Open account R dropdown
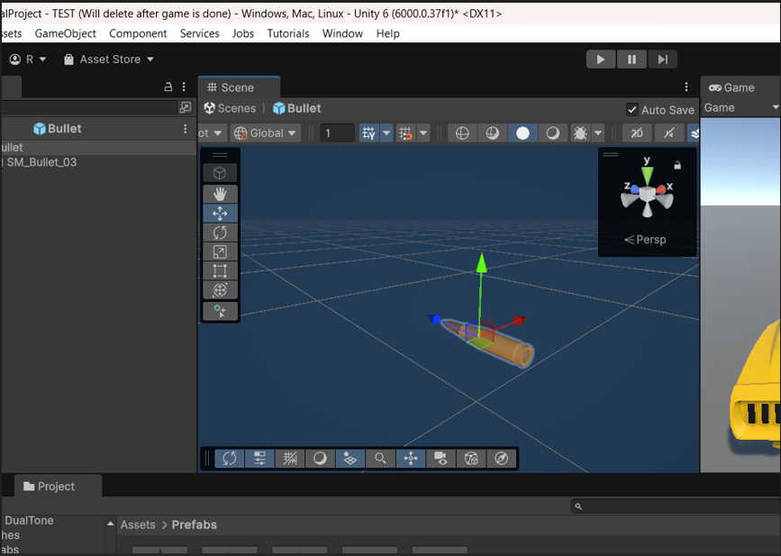 (29, 59)
